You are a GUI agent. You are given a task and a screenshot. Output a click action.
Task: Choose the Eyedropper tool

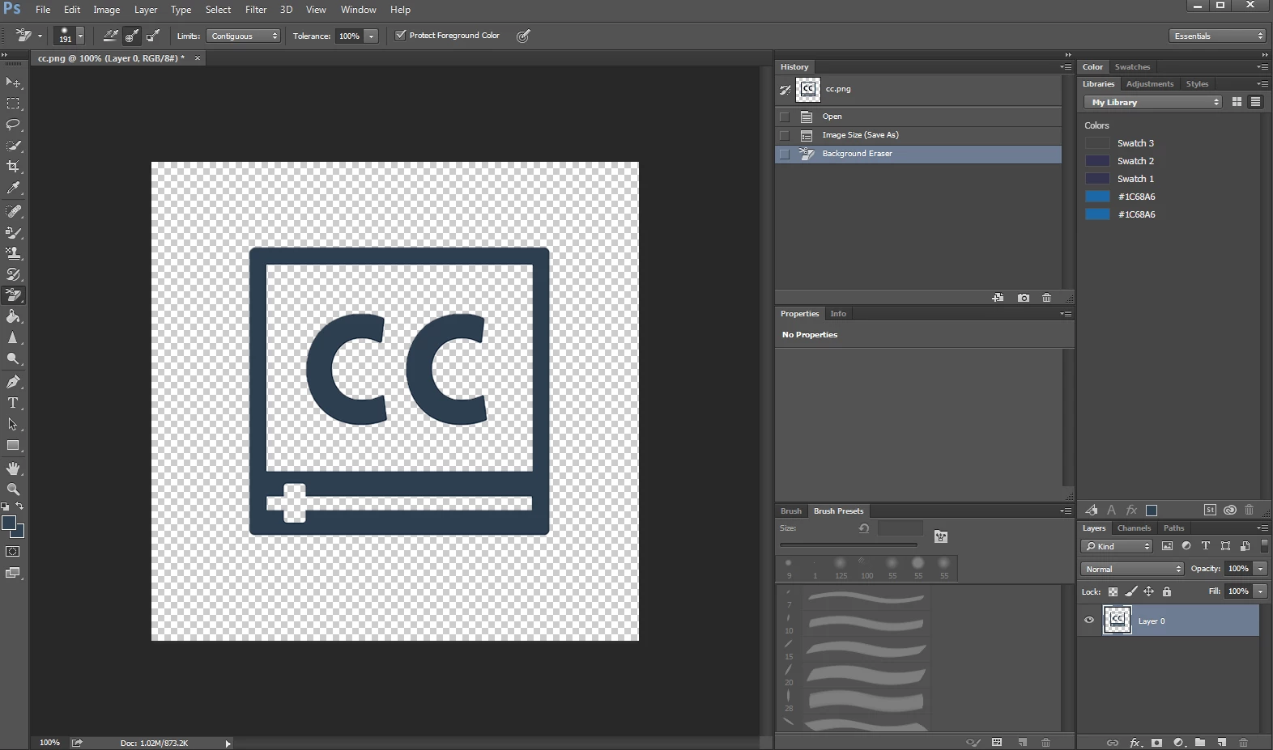tap(13, 188)
